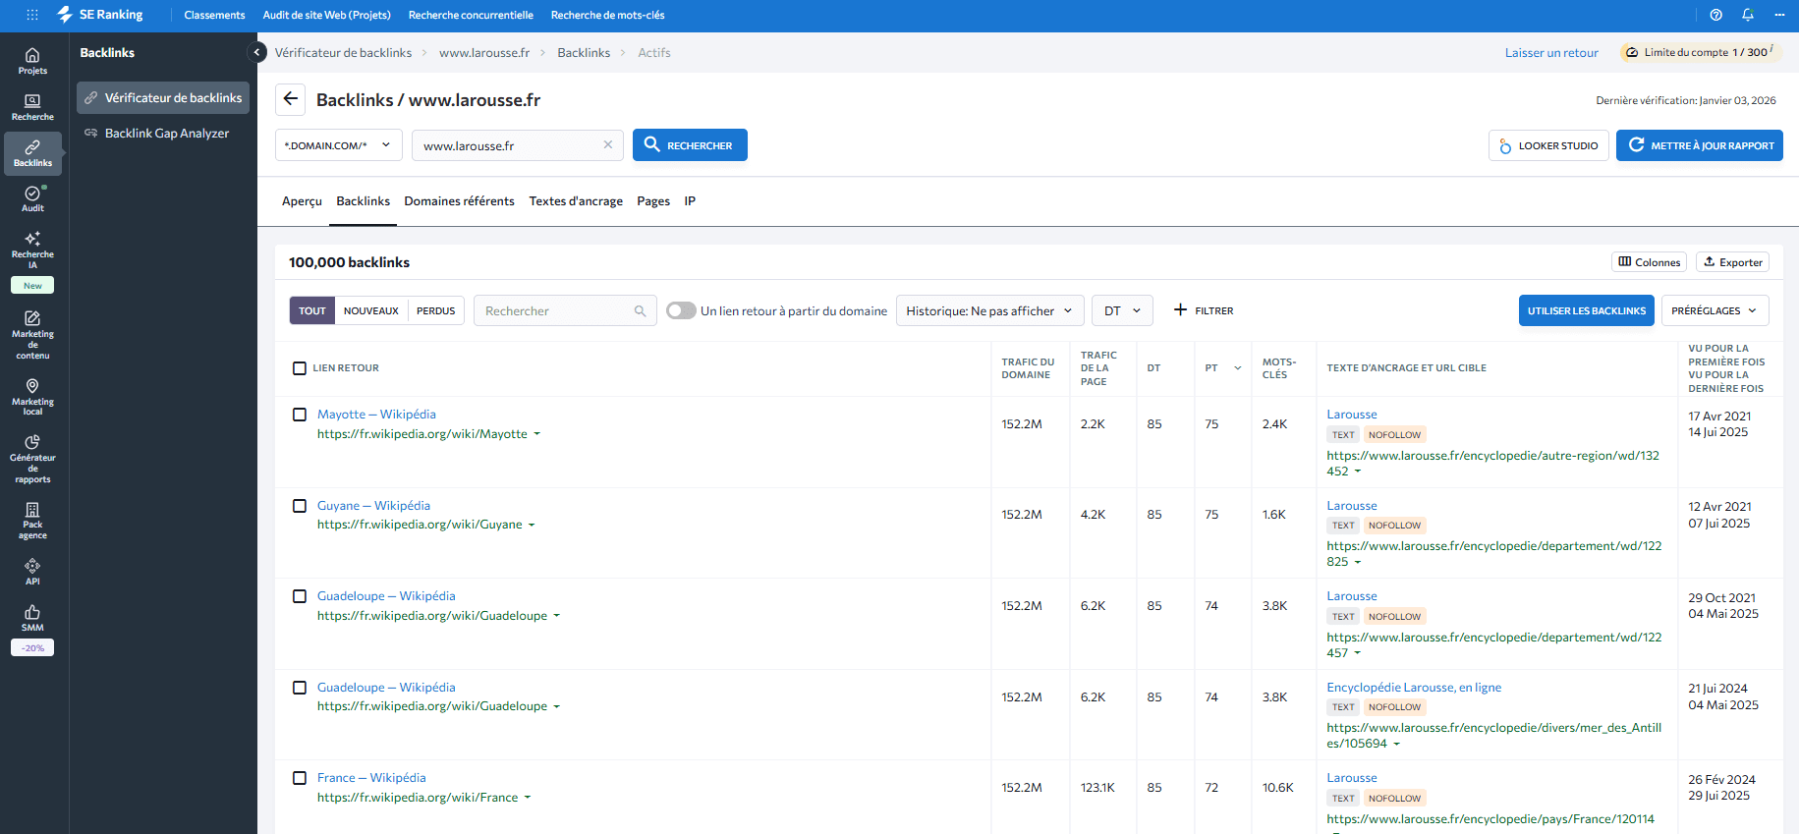This screenshot has width=1799, height=834.
Task: Click the Exporter button
Action: (x=1732, y=262)
